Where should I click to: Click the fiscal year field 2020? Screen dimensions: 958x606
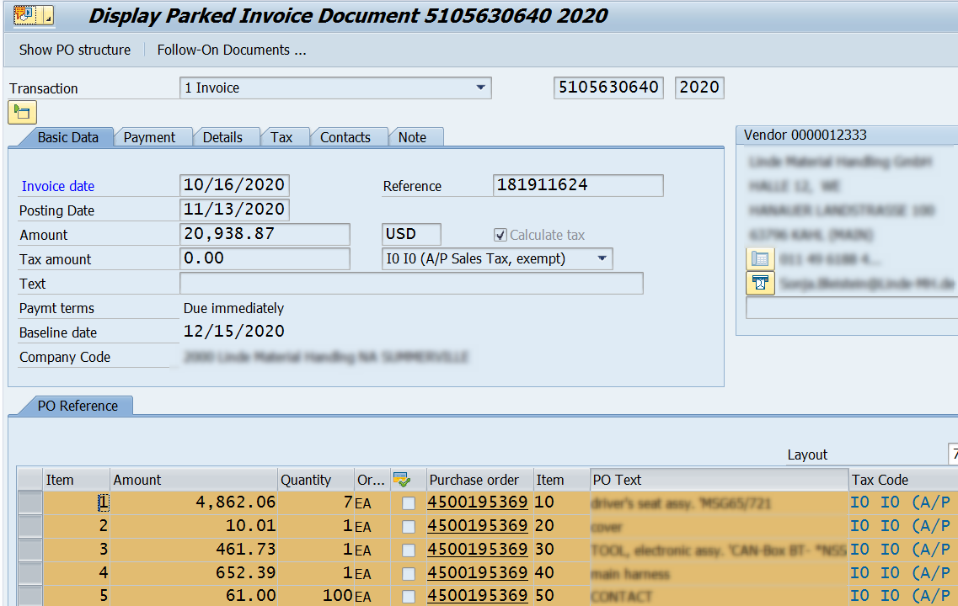(699, 88)
